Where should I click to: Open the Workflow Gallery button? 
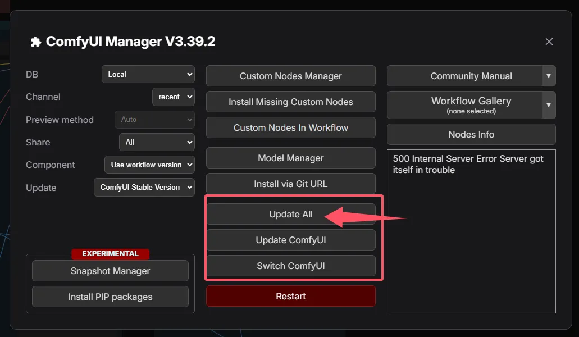point(464,105)
